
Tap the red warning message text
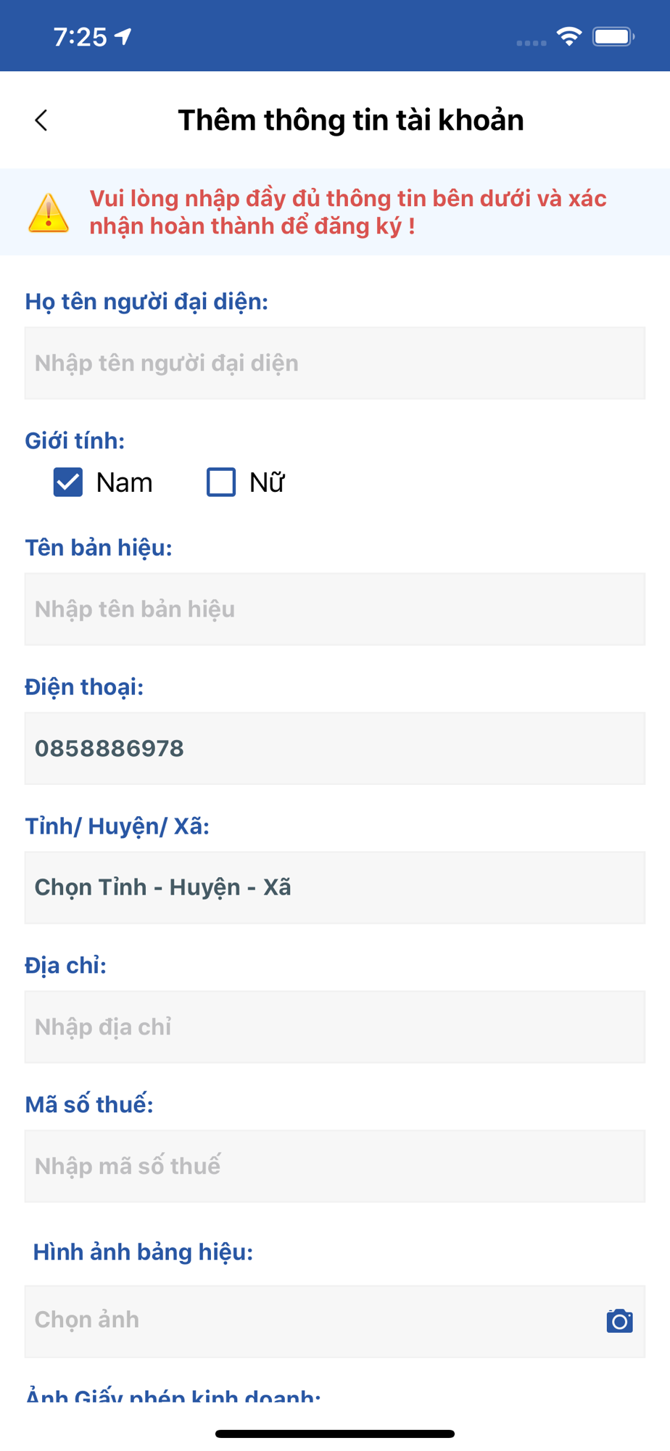(x=348, y=212)
